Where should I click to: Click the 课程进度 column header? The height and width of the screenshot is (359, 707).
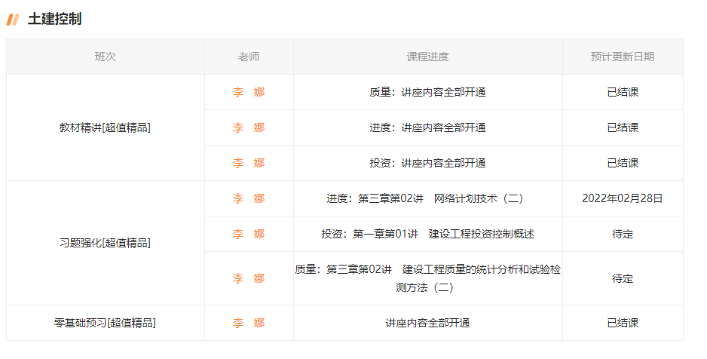427,57
